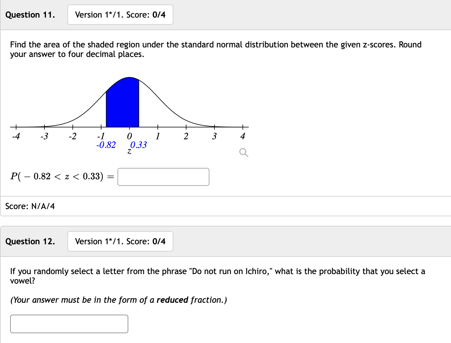Click the z-score label 0.33 on the axis

click(138, 145)
